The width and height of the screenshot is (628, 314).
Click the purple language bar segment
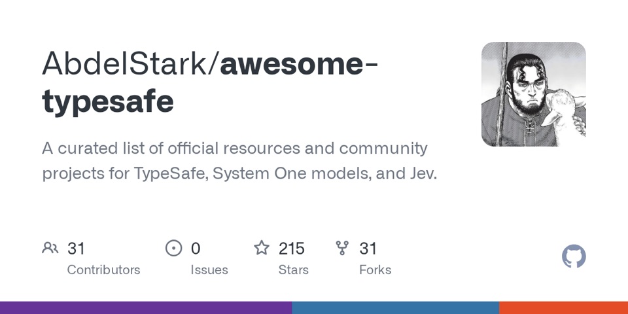click(x=146, y=307)
